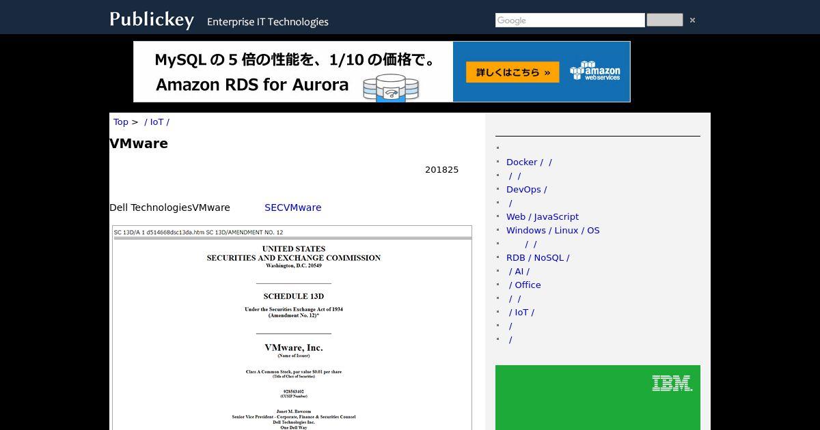The width and height of the screenshot is (820, 430).
Task: Open the AI category in the sidebar
Action: 519,271
